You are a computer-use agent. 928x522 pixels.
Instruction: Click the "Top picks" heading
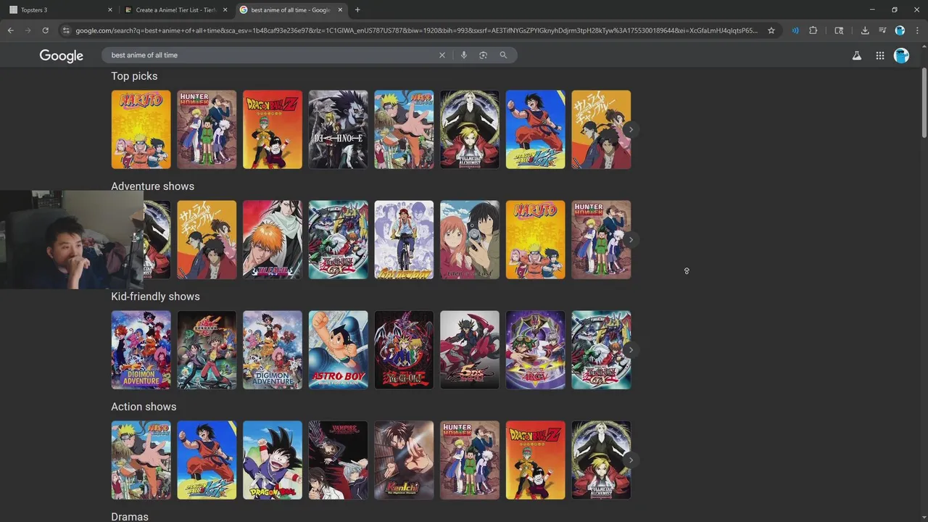(134, 76)
